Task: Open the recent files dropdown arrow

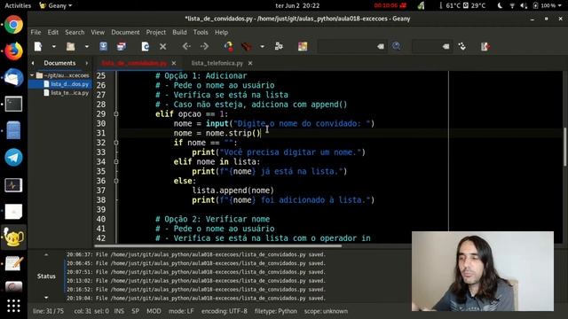Action: 87,46
